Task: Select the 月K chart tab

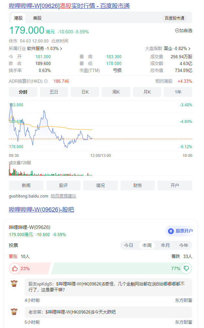Action: (147, 92)
